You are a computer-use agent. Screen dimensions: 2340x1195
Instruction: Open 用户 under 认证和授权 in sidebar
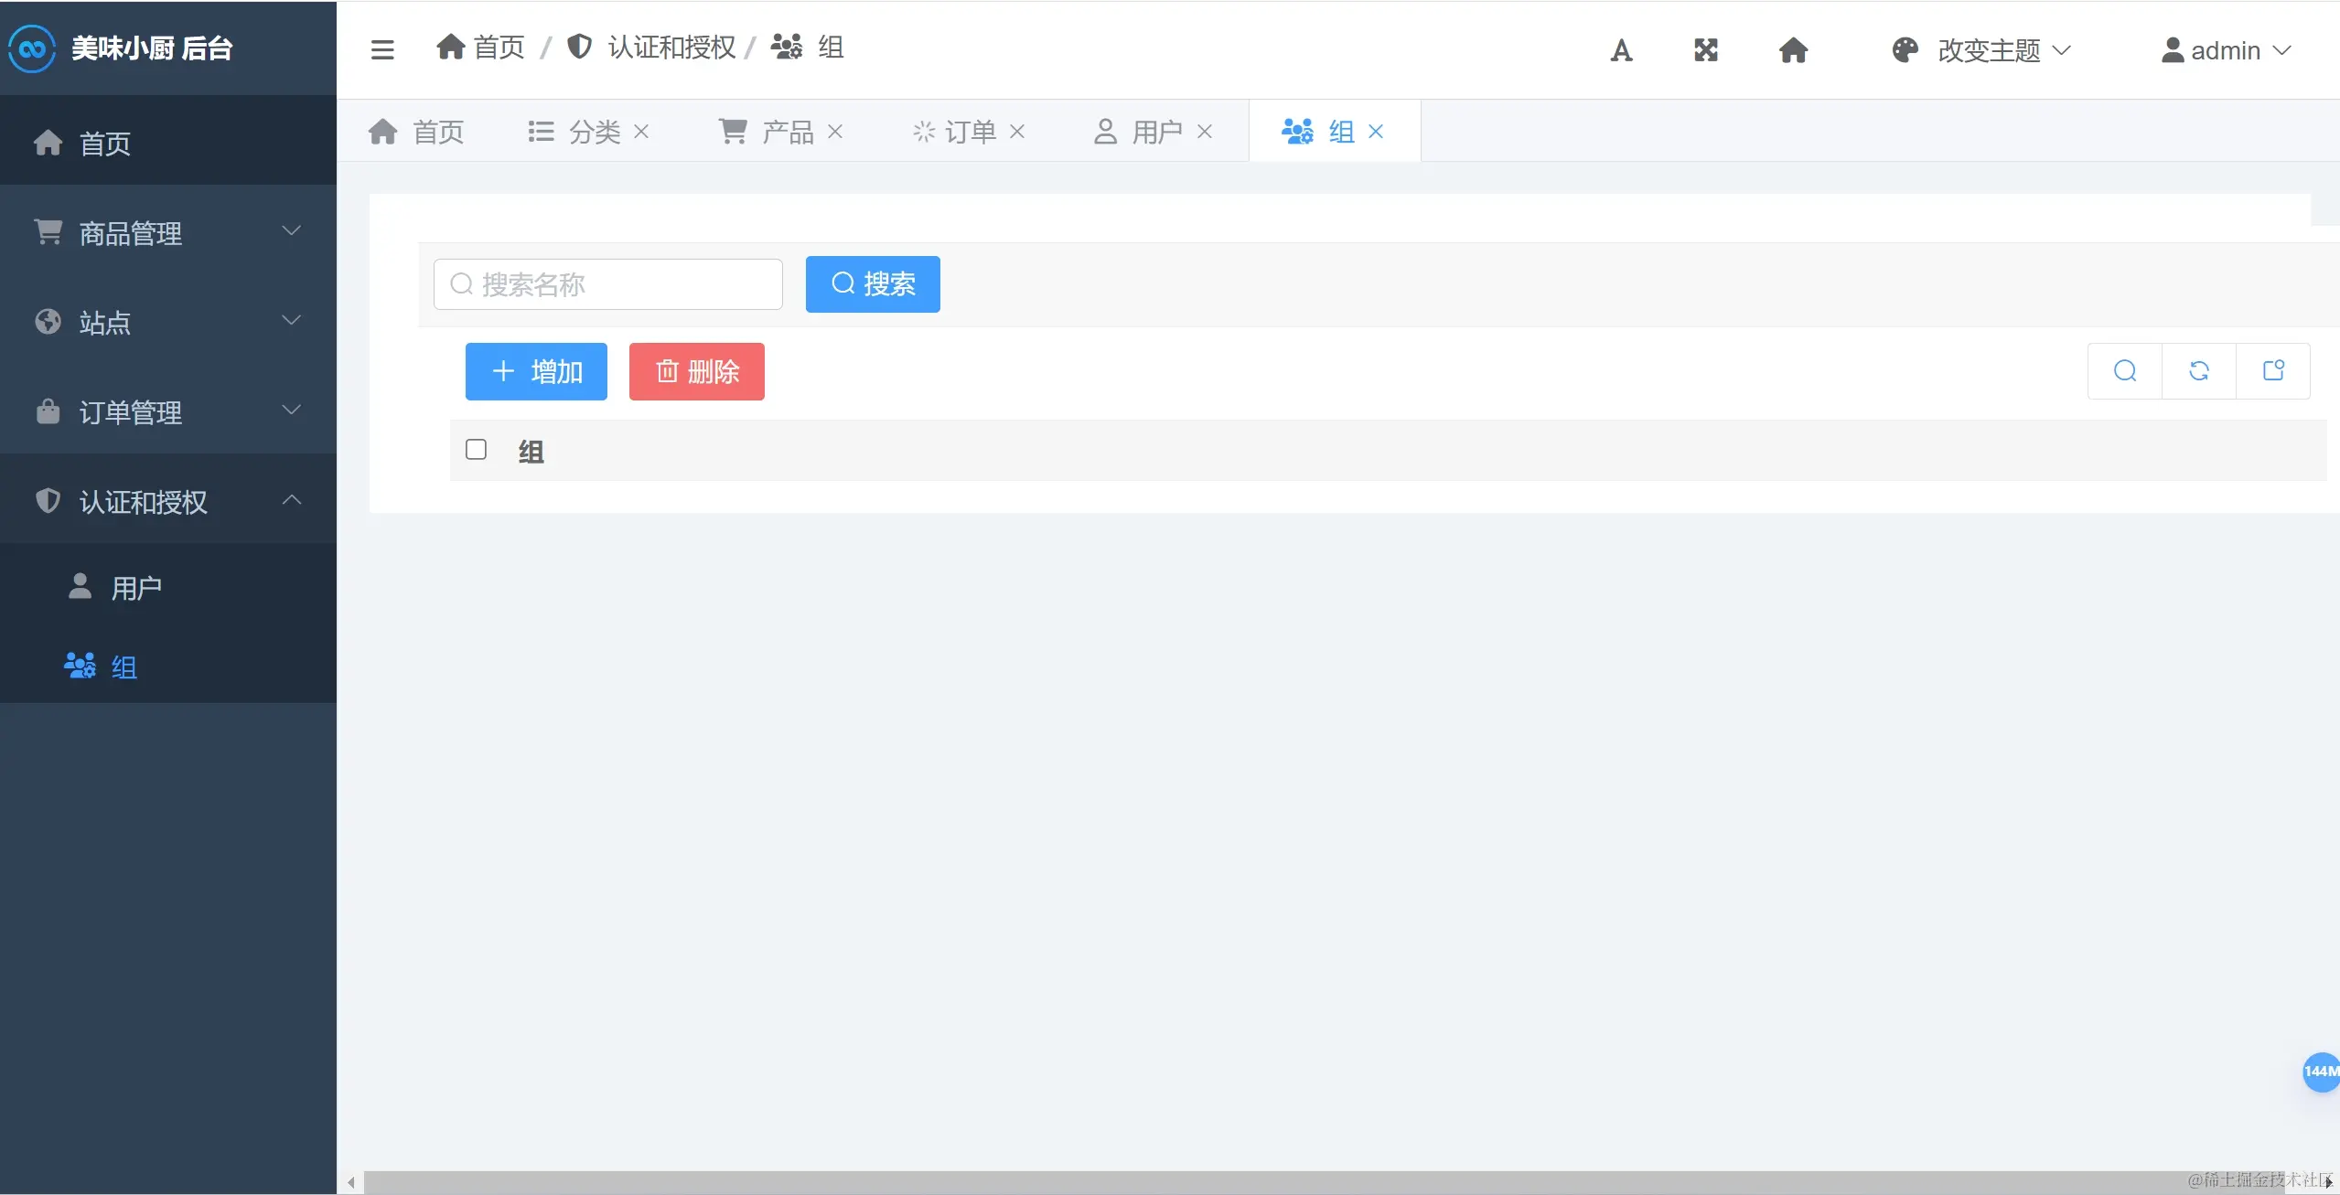tap(136, 588)
